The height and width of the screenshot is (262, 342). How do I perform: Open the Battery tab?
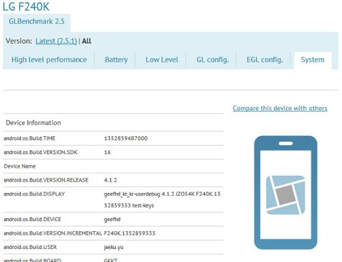(116, 60)
